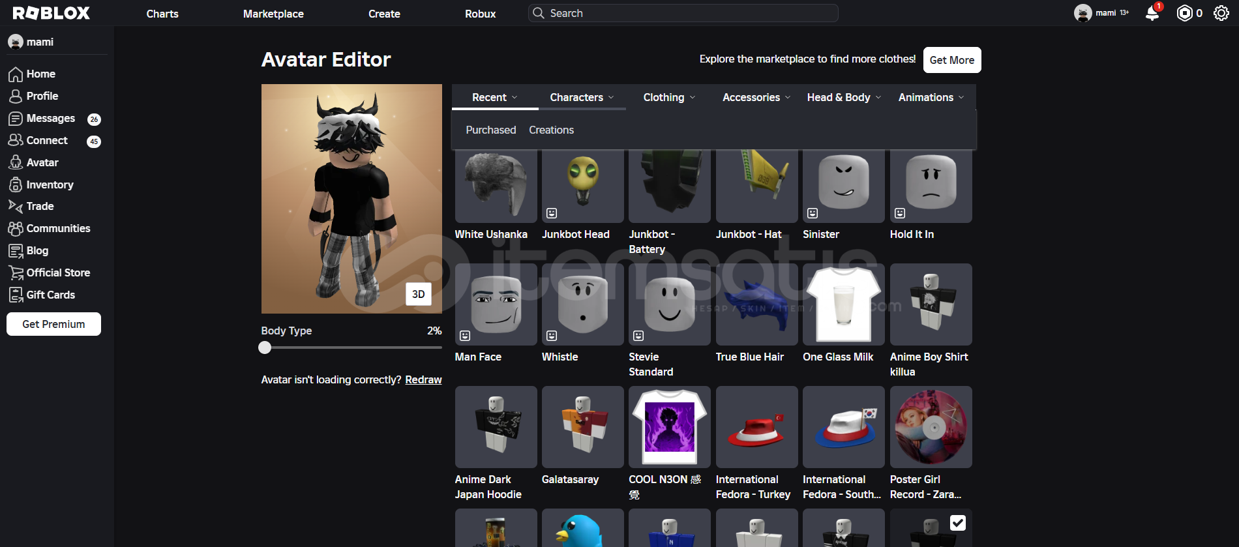Select the COOL N3ON shirt thumbnail
Screen dimensions: 1239x547
[x=670, y=427]
